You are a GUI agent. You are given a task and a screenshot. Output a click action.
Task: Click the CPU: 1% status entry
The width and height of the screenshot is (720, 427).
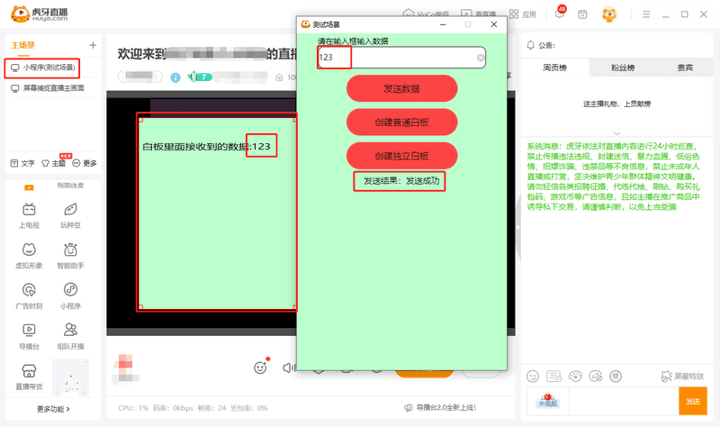133,408
